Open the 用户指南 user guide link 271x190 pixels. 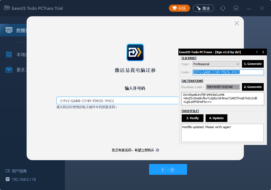point(16,171)
